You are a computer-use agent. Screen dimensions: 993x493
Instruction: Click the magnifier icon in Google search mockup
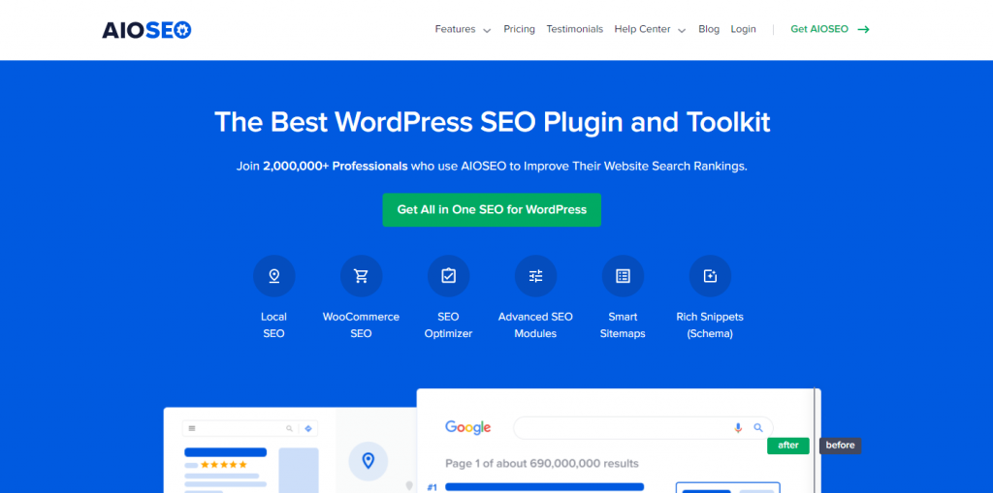(x=758, y=428)
